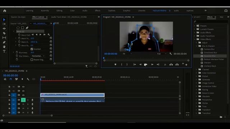Select the Ripple Edit tool

tap(4, 29)
